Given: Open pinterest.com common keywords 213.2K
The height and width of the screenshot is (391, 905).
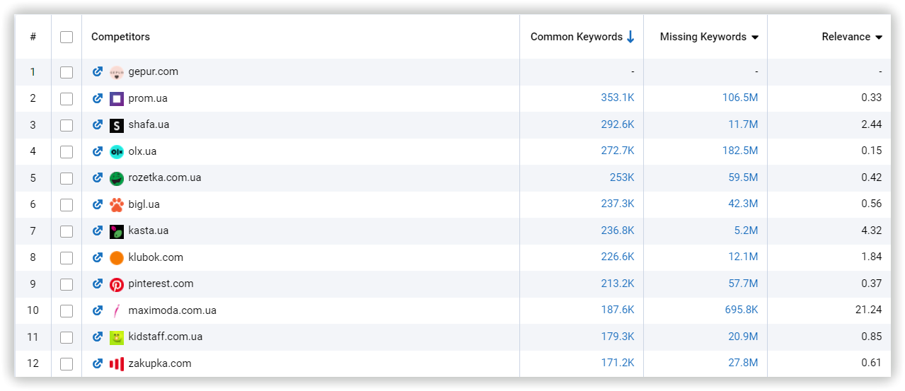Looking at the screenshot, I should 618,284.
